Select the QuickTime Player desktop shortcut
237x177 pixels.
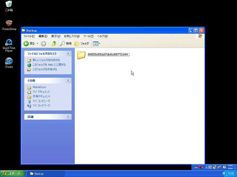[x=9, y=46]
